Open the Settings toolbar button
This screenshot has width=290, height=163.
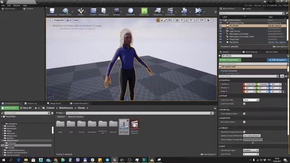point(116,12)
